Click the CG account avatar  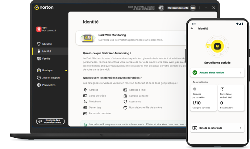pyautogui.click(x=193, y=8)
